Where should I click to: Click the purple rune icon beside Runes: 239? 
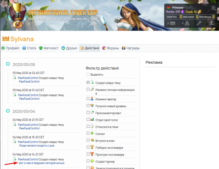pos(182,12)
